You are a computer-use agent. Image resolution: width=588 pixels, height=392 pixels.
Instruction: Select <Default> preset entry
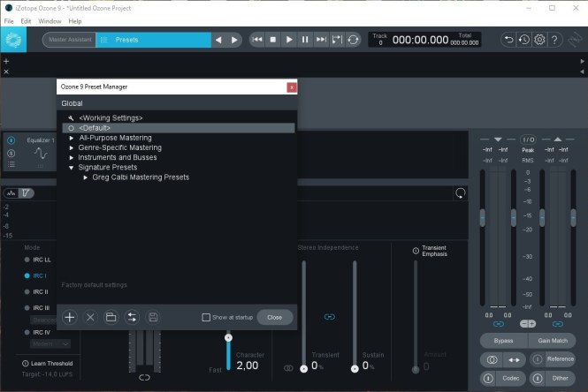point(179,128)
